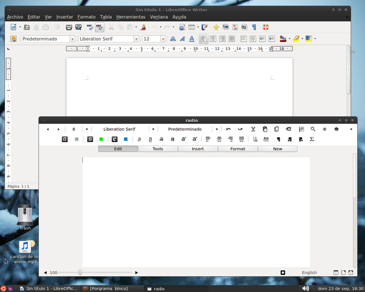Open Liberation Serif font dropdown in radio window
The image size is (365, 292).
[153, 129]
